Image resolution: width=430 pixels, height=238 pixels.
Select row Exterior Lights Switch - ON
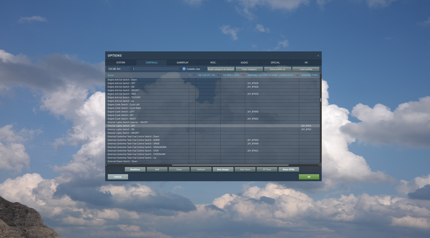click(213, 130)
